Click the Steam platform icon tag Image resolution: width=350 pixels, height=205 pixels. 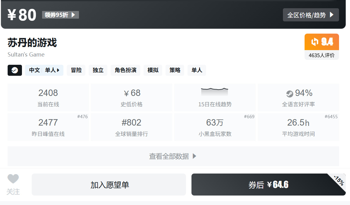(x=15, y=70)
